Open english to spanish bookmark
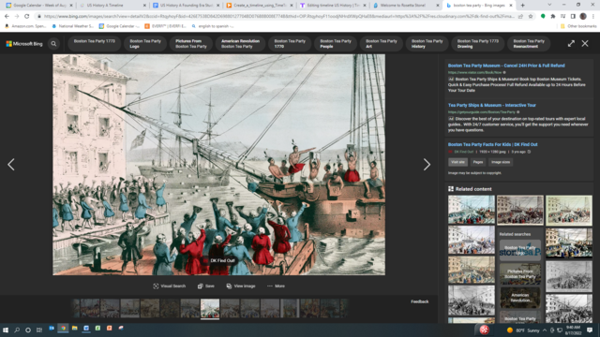The height and width of the screenshot is (337, 600). 213,26
